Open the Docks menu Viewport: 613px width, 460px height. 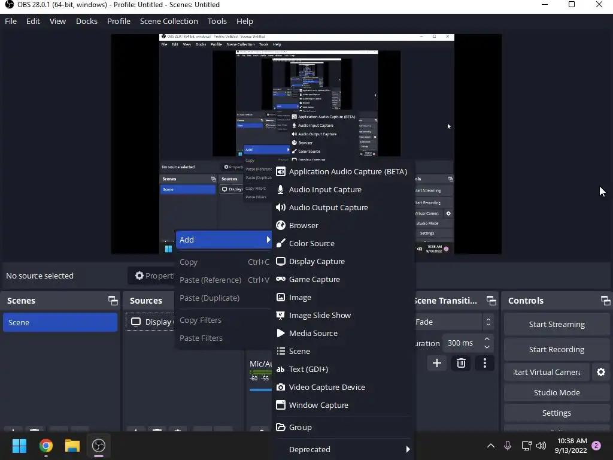pos(86,21)
